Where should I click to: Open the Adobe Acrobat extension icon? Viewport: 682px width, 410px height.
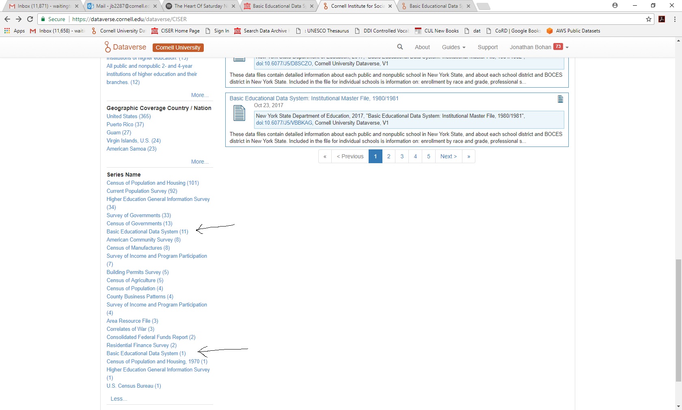point(662,19)
